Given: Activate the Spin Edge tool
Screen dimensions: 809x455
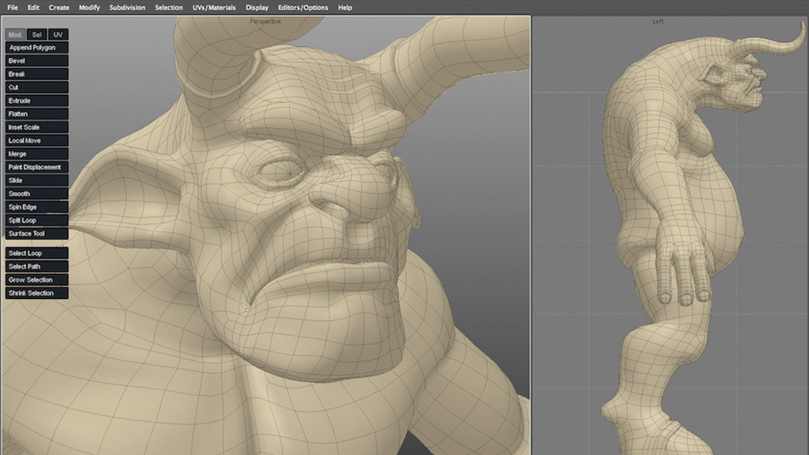Looking at the screenshot, I should pyautogui.click(x=37, y=207).
